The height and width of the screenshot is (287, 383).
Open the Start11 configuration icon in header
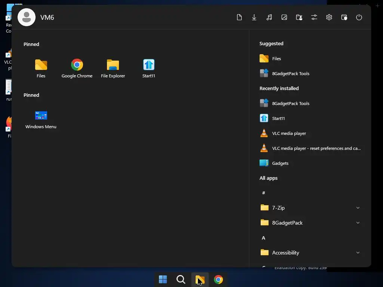pos(344,17)
